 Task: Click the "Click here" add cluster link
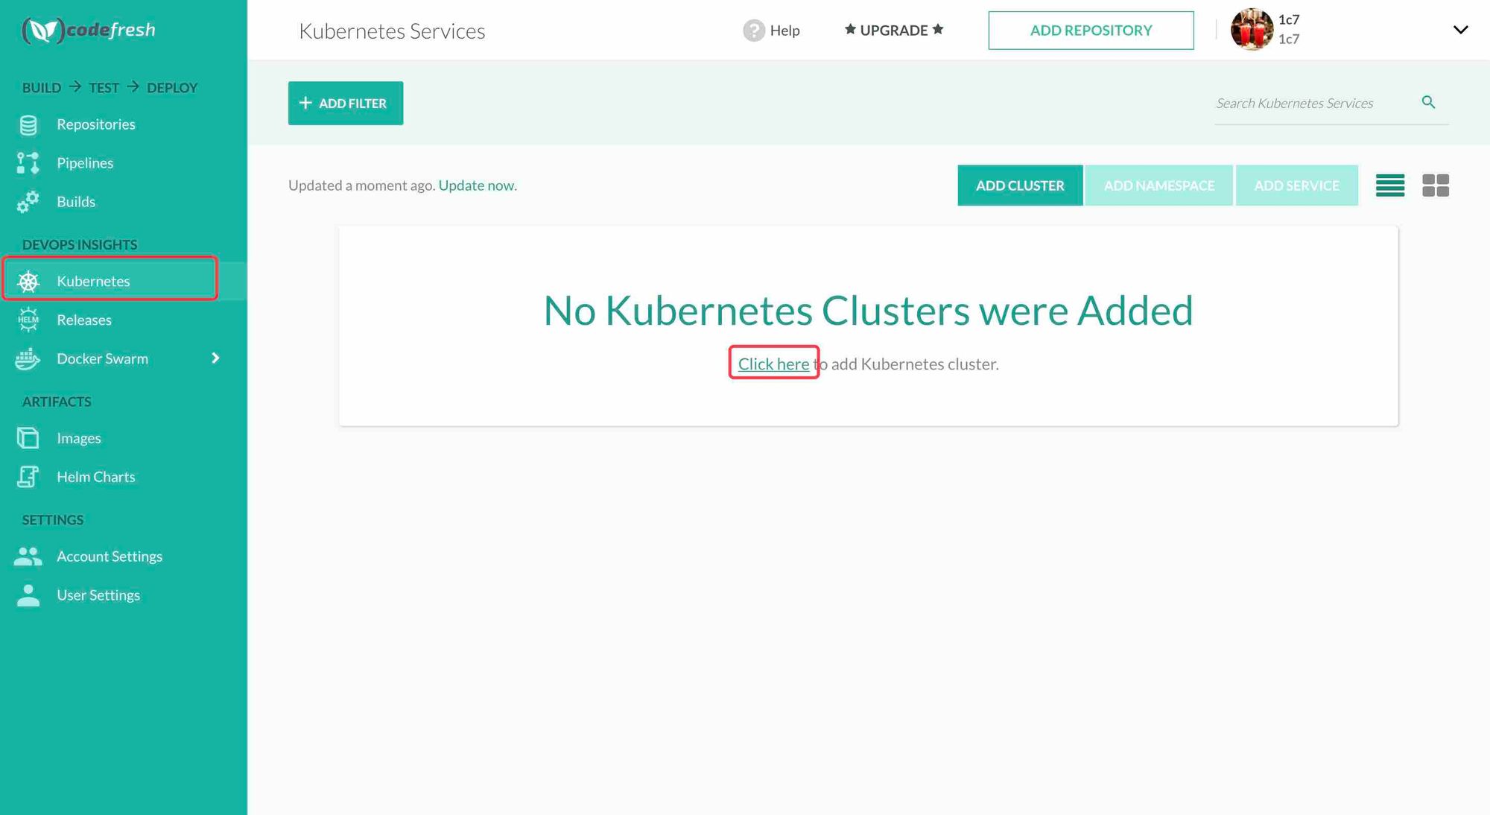point(773,364)
